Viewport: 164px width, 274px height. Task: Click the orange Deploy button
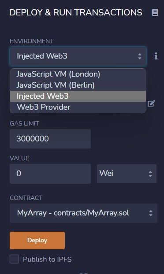coord(37,241)
